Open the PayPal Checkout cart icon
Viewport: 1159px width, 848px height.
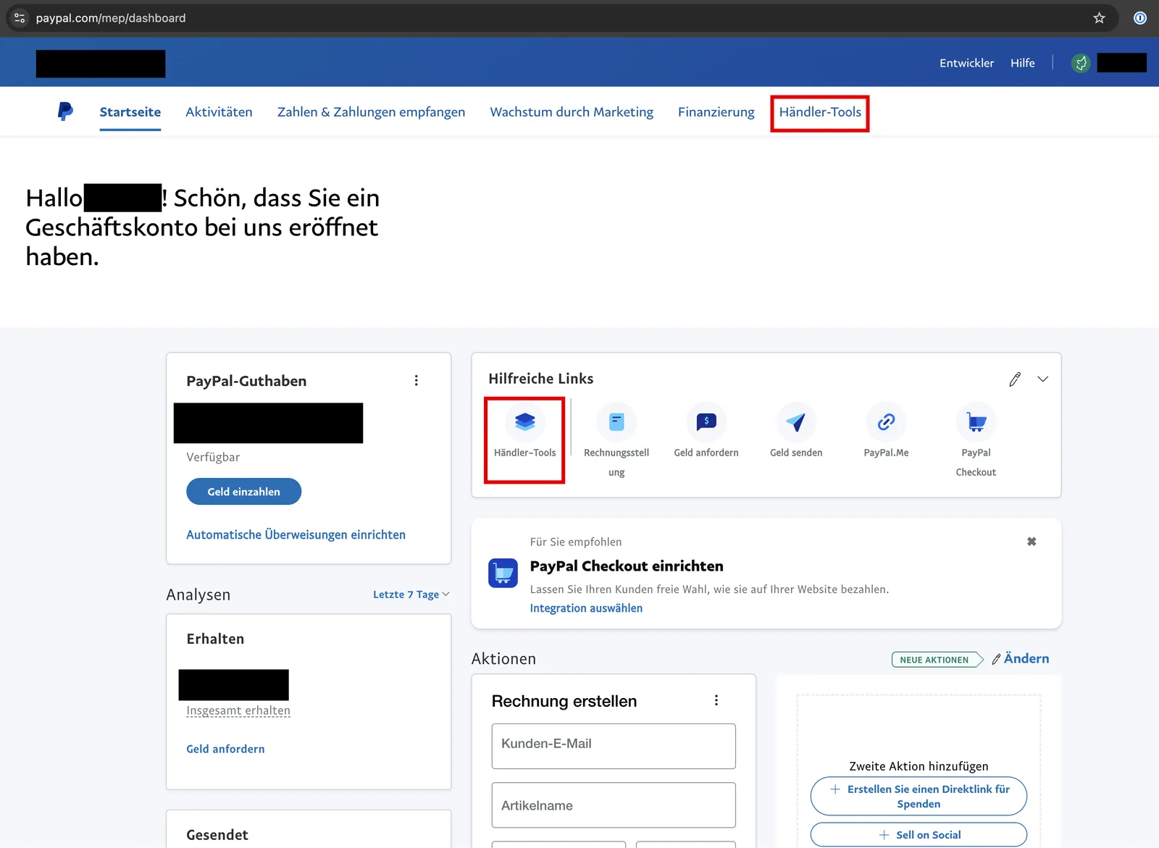click(x=976, y=421)
